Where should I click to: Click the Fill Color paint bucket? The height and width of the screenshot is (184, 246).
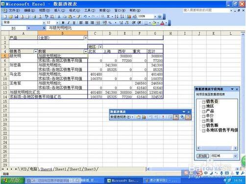coord(154,23)
